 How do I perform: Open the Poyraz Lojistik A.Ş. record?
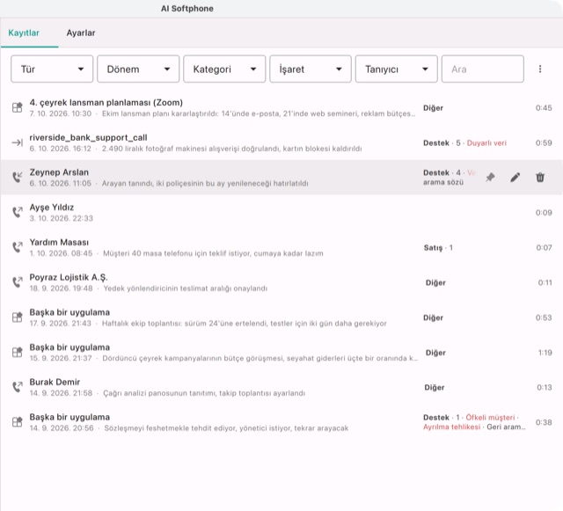tap(281, 282)
